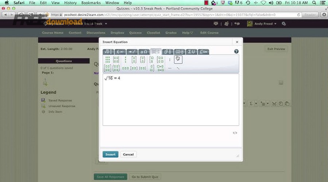
Task: Open Spotlight search magnifier in menu bar
Action: (x=314, y=3)
